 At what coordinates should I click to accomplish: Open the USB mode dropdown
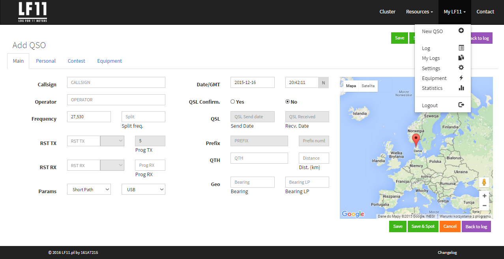coord(143,190)
